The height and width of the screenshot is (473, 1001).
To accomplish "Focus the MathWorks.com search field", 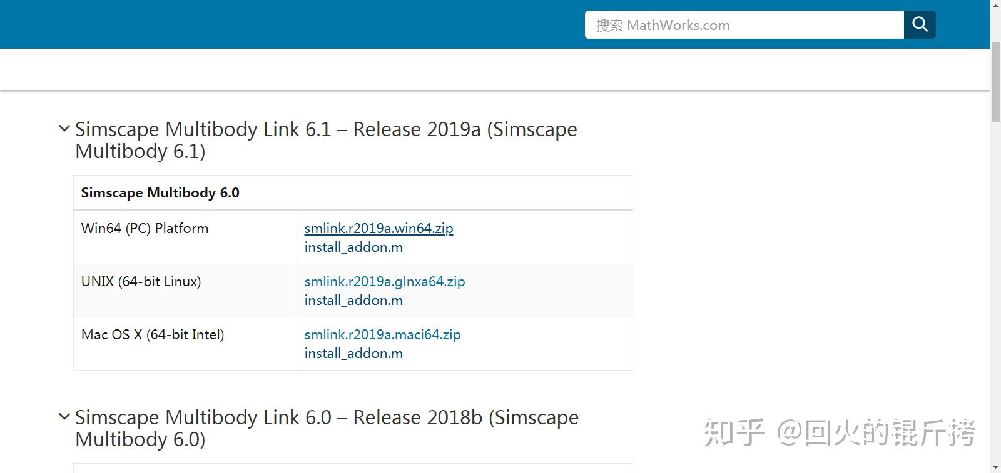I will (743, 25).
